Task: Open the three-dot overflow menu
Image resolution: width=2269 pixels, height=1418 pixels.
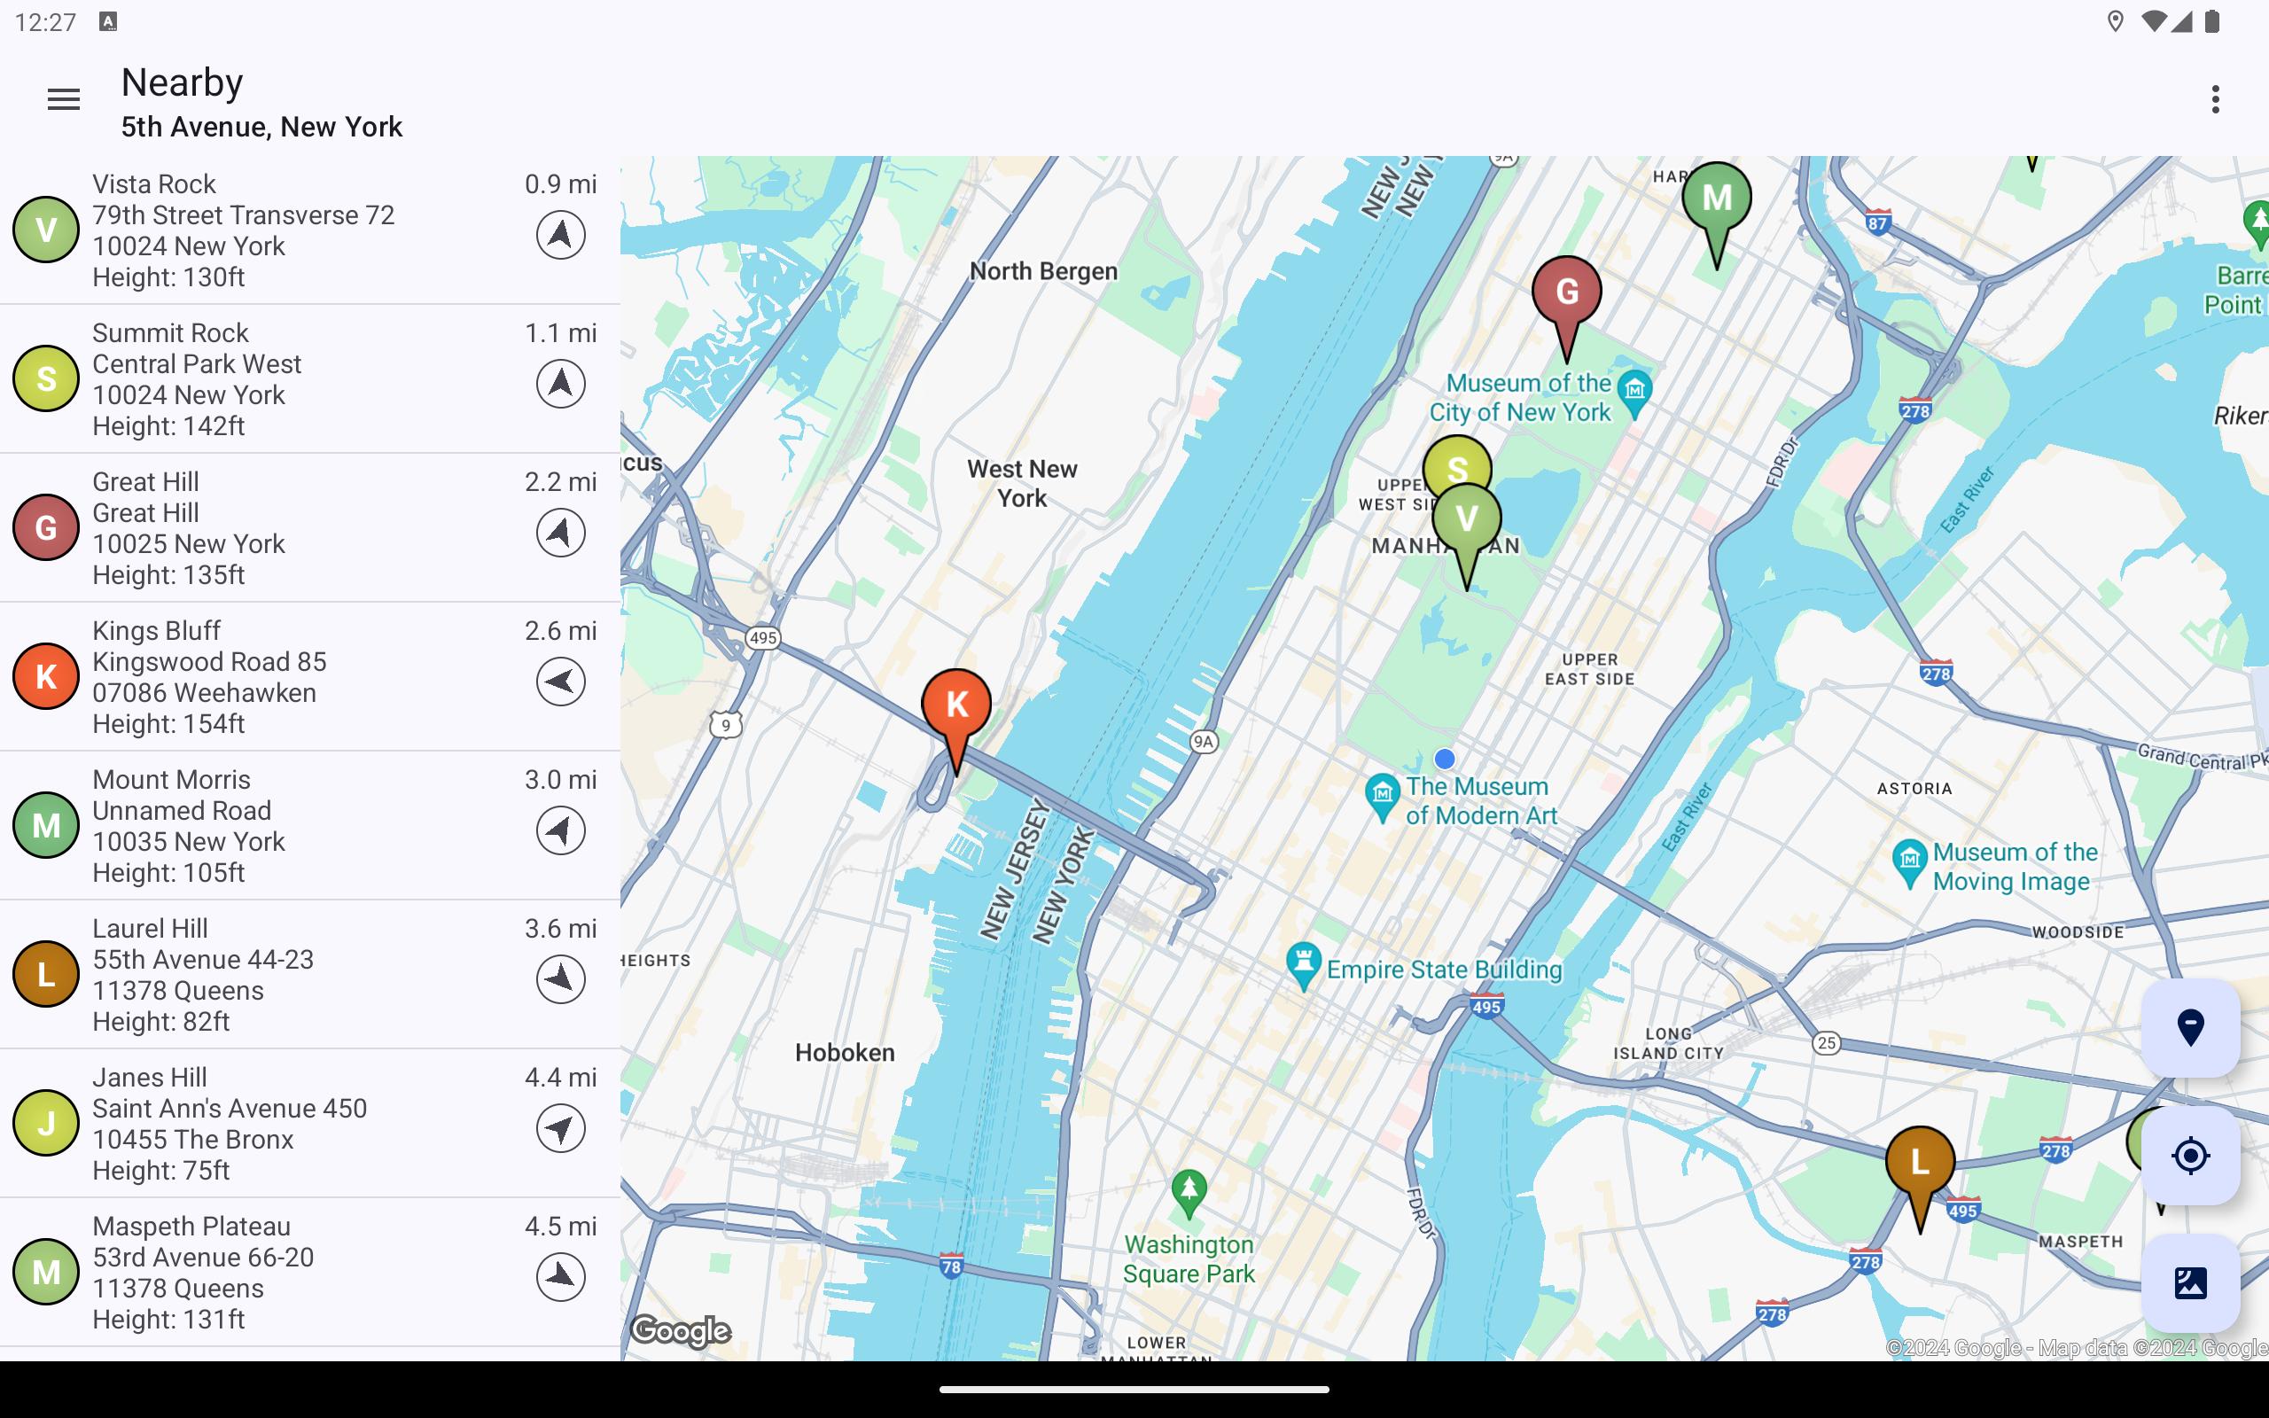Action: 2216,99
